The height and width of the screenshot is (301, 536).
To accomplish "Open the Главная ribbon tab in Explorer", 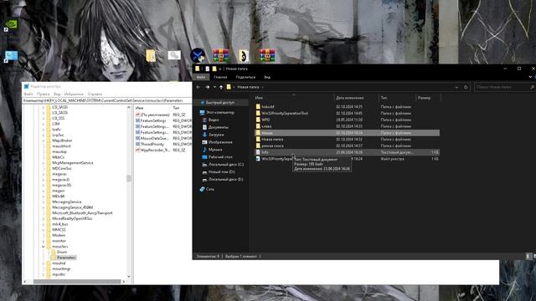I will pyautogui.click(x=220, y=78).
